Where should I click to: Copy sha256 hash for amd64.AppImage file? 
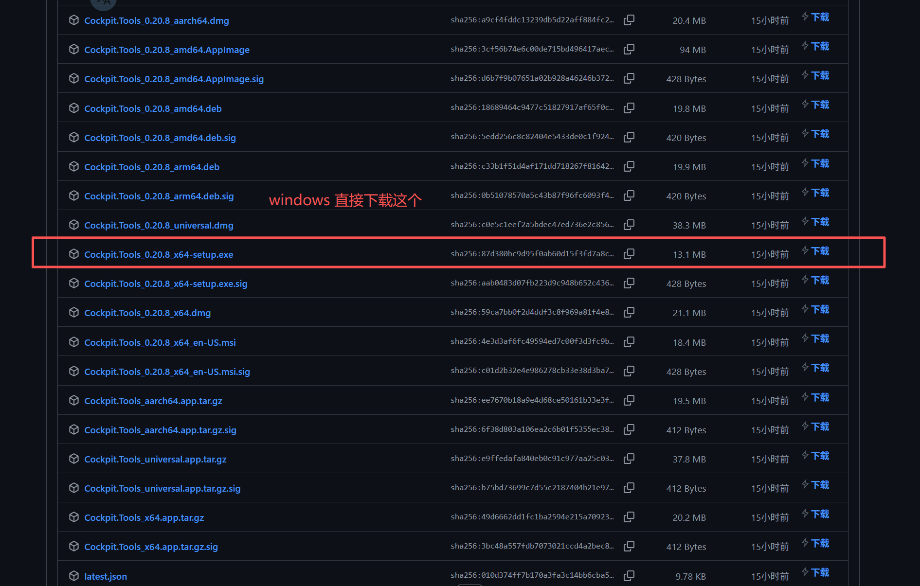tap(629, 49)
